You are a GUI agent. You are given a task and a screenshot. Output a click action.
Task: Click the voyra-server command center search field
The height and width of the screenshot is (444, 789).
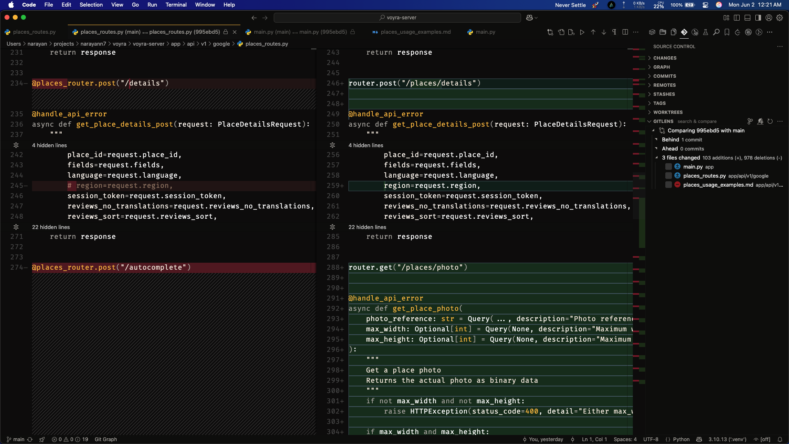click(x=397, y=18)
